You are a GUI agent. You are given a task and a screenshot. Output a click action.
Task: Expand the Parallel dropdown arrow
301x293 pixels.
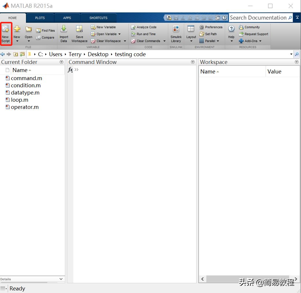pos(218,41)
